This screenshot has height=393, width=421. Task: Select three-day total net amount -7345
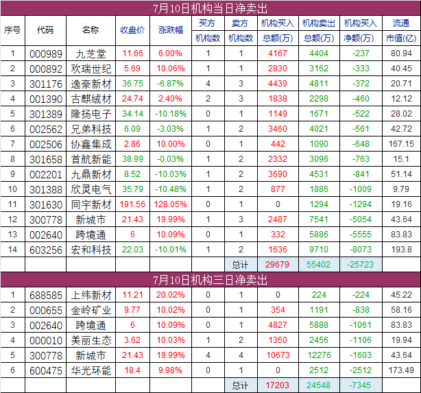click(x=360, y=385)
